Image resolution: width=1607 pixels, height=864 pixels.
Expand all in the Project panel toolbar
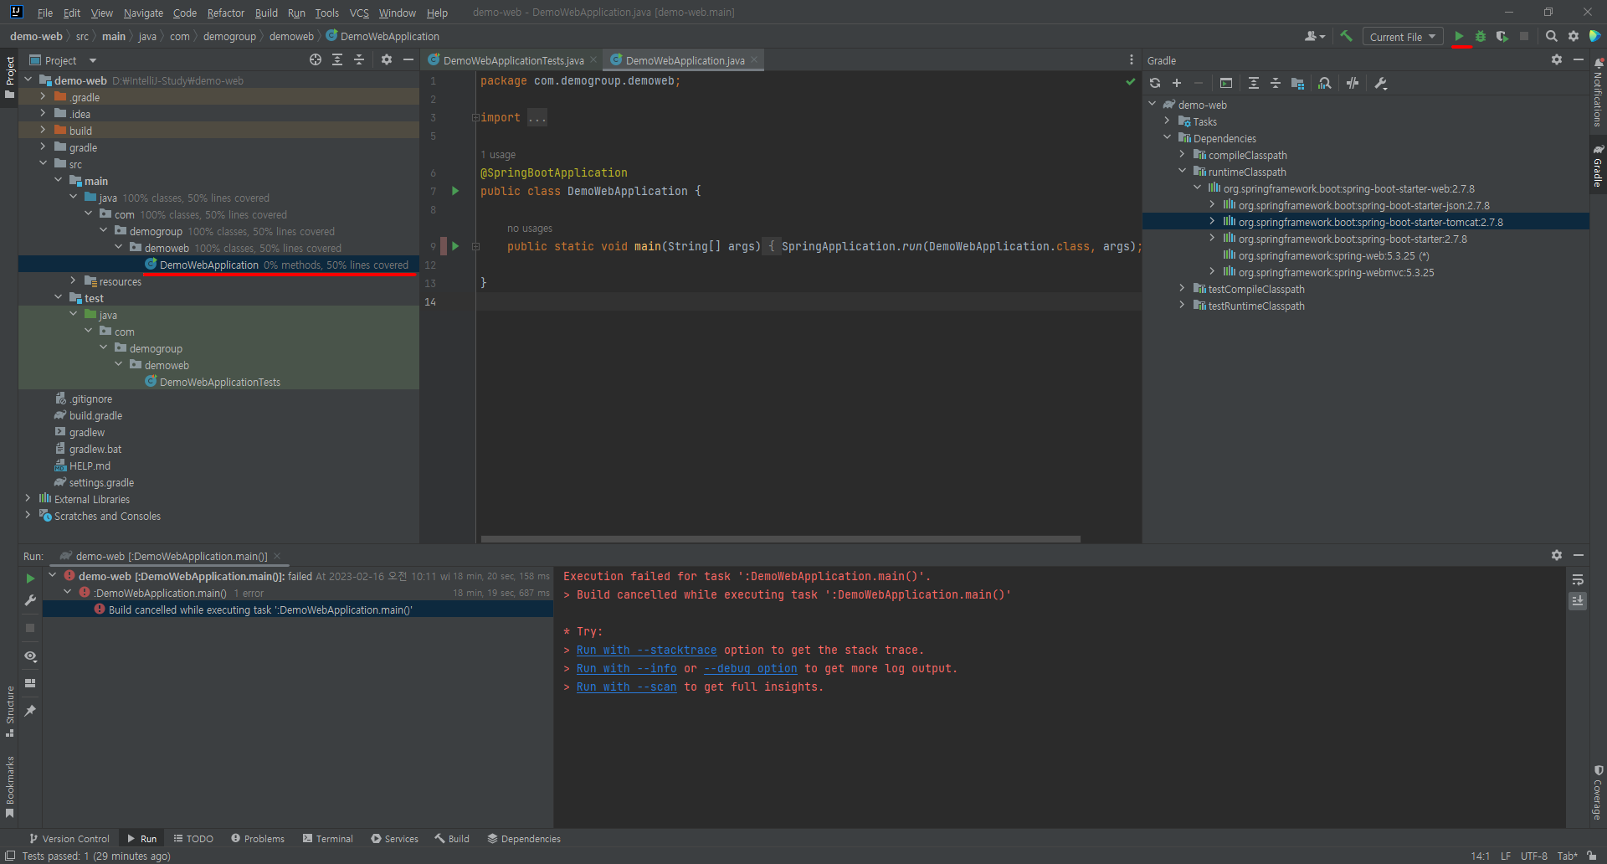point(337,59)
